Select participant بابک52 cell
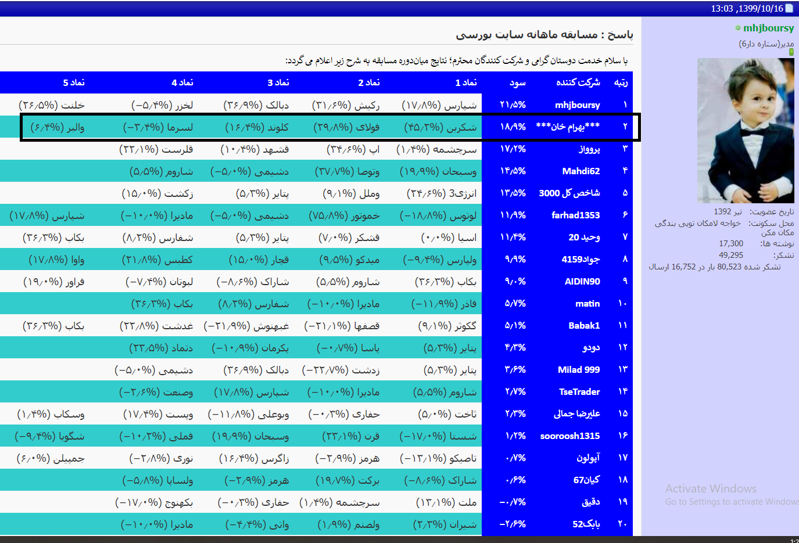 (586, 524)
